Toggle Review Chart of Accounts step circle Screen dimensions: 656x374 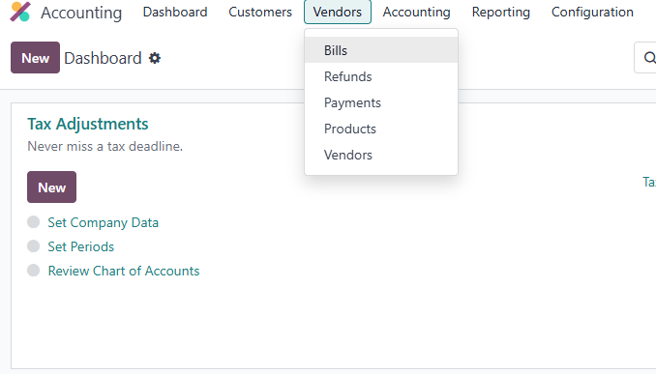(x=34, y=271)
